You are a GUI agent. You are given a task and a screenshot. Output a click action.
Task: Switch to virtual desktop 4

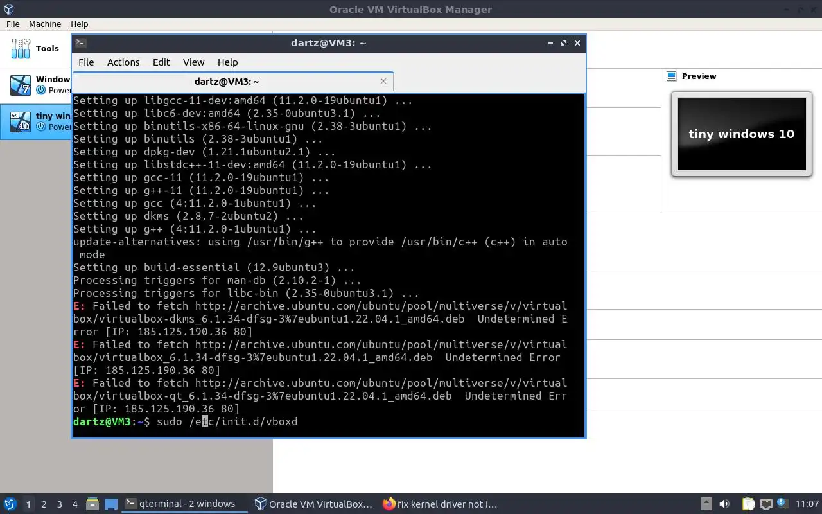pyautogui.click(x=74, y=504)
